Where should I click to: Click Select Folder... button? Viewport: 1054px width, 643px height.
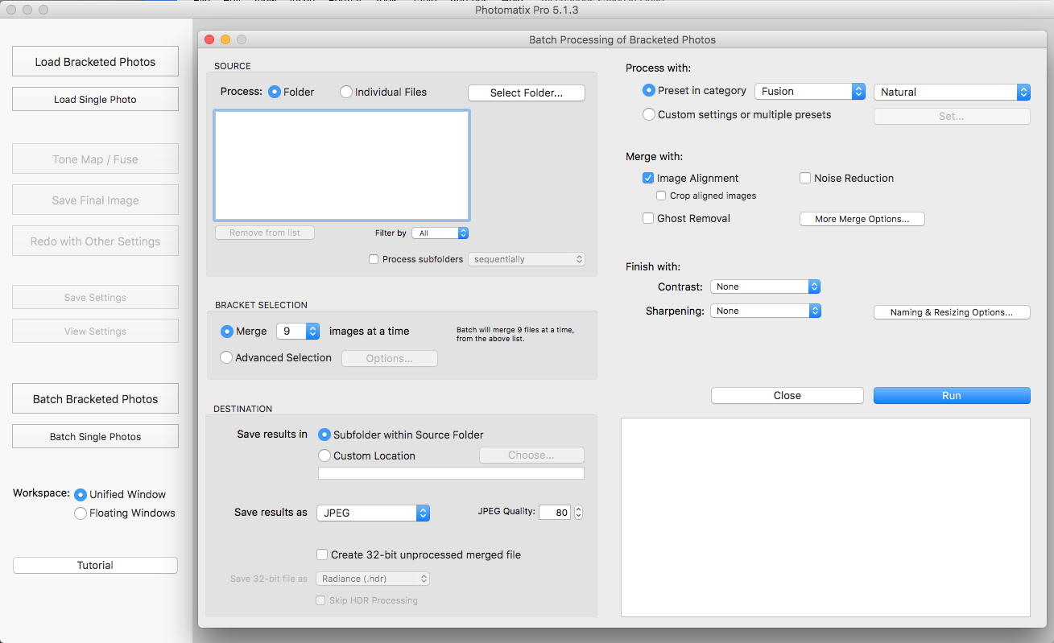point(527,93)
